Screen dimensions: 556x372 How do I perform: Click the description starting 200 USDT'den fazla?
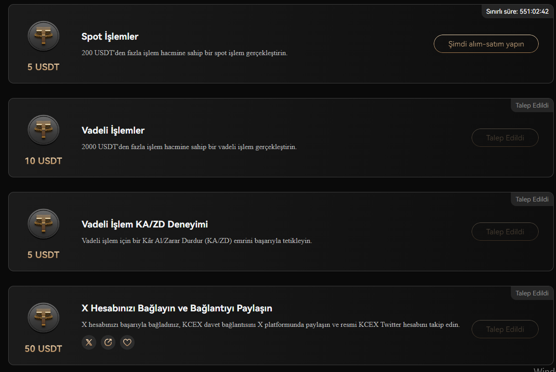[185, 53]
